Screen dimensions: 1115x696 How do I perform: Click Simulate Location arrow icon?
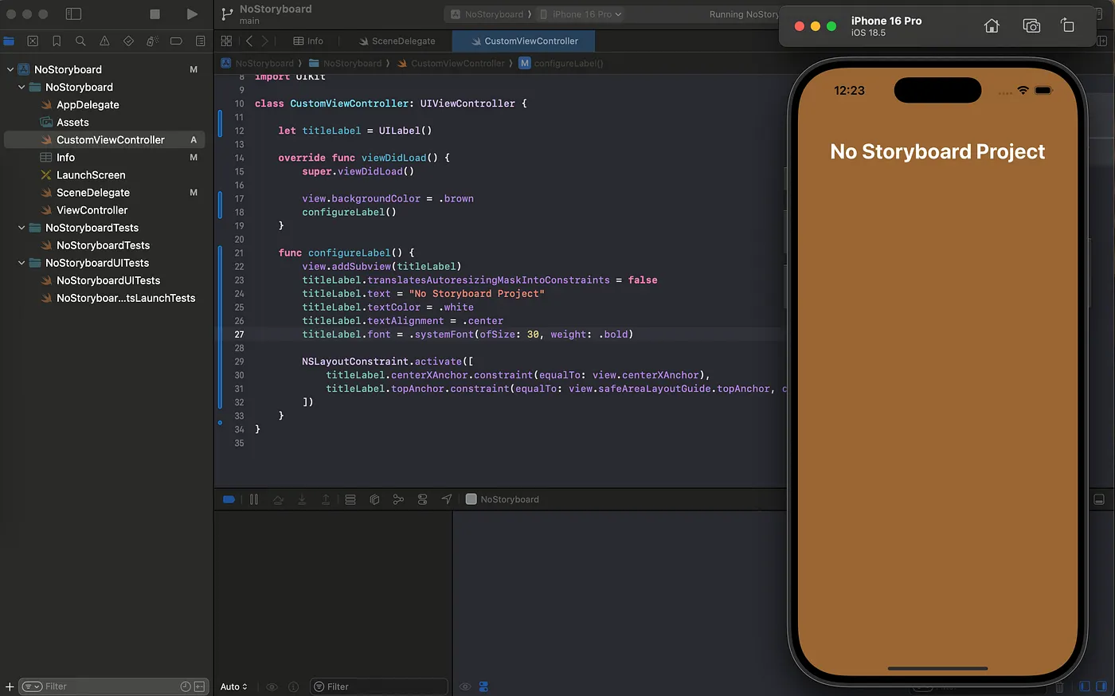tap(447, 499)
